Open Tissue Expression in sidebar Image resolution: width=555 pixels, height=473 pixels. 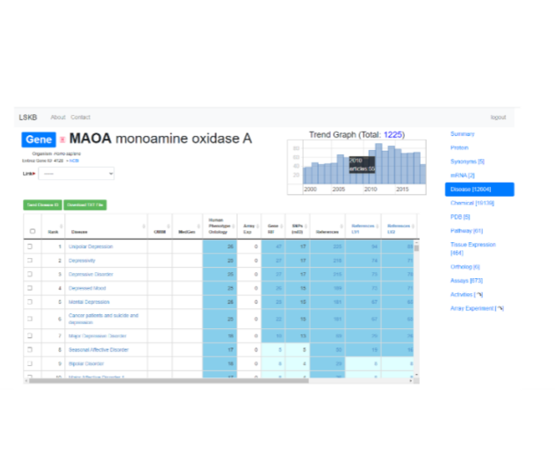pos(472,248)
